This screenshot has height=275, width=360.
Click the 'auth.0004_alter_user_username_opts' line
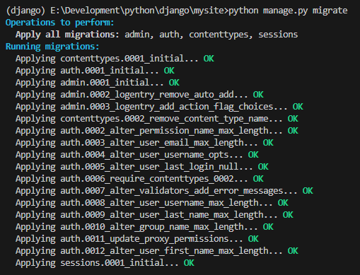pos(137,155)
